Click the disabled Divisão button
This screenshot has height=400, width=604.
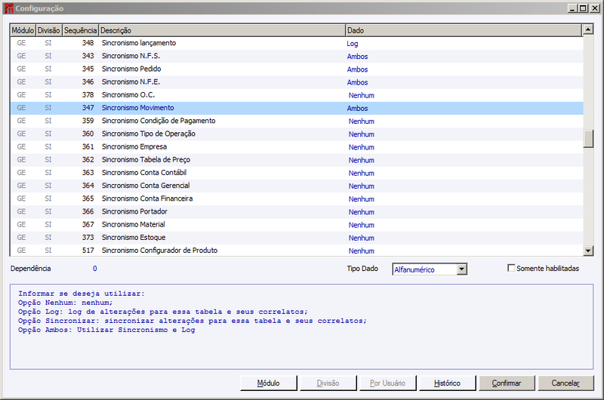(328, 383)
